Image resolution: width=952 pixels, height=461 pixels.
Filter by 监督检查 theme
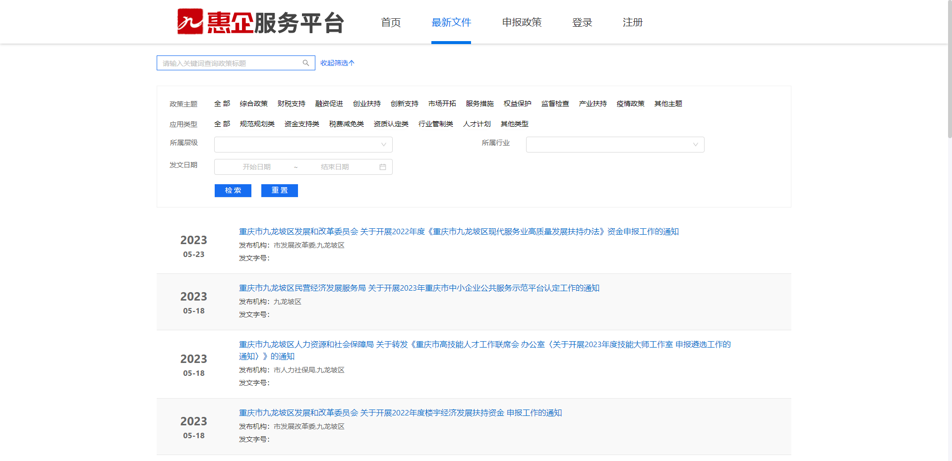coord(555,103)
